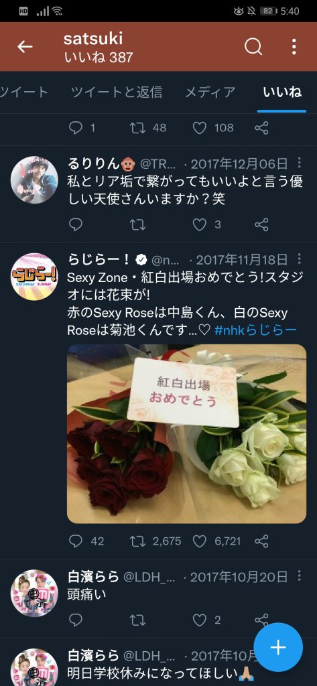Retweet the 白濱らら 頭痛い tweet
Viewport: 317px width, 686px height.
click(x=137, y=620)
